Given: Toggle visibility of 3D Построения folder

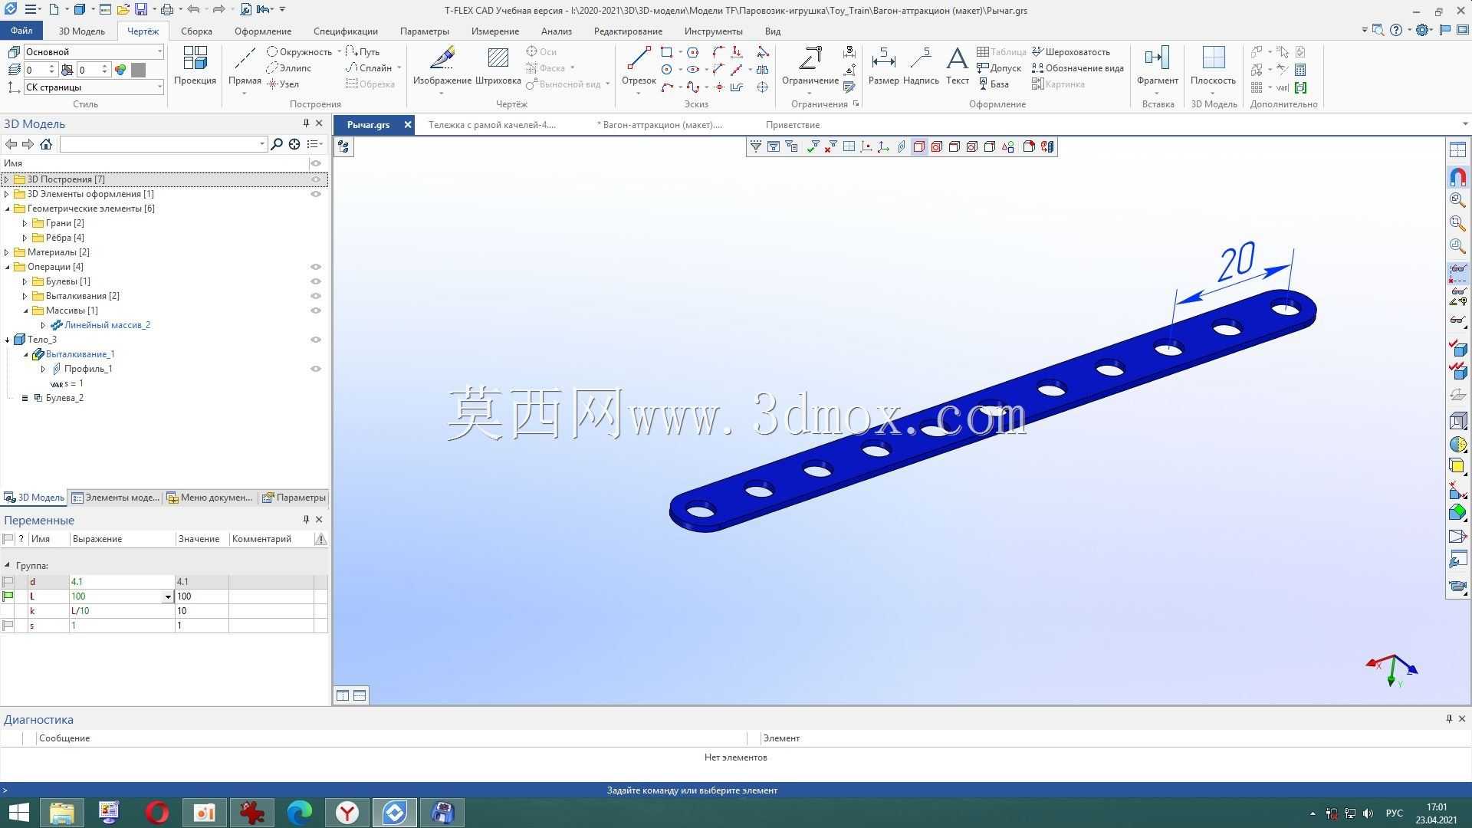Looking at the screenshot, I should [316, 179].
